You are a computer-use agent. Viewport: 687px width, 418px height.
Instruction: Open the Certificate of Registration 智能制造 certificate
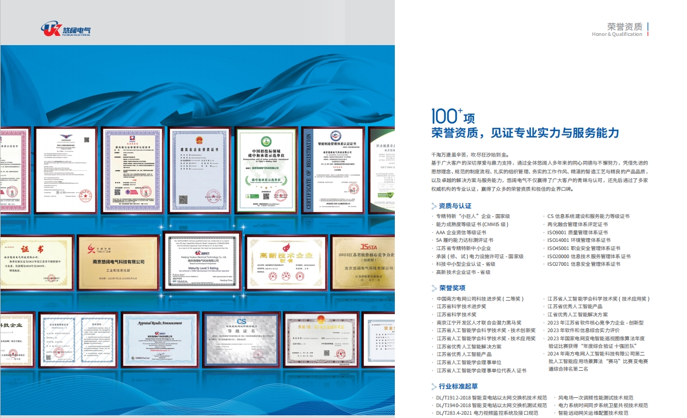333,170
